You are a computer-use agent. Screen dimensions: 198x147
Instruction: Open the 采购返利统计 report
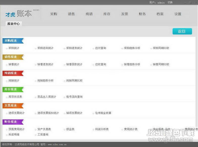coord(45,48)
